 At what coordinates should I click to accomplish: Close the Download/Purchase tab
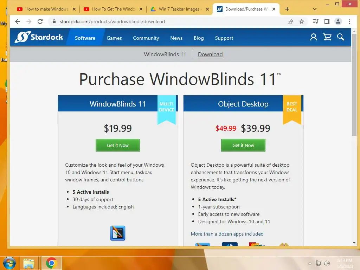pos(274,9)
